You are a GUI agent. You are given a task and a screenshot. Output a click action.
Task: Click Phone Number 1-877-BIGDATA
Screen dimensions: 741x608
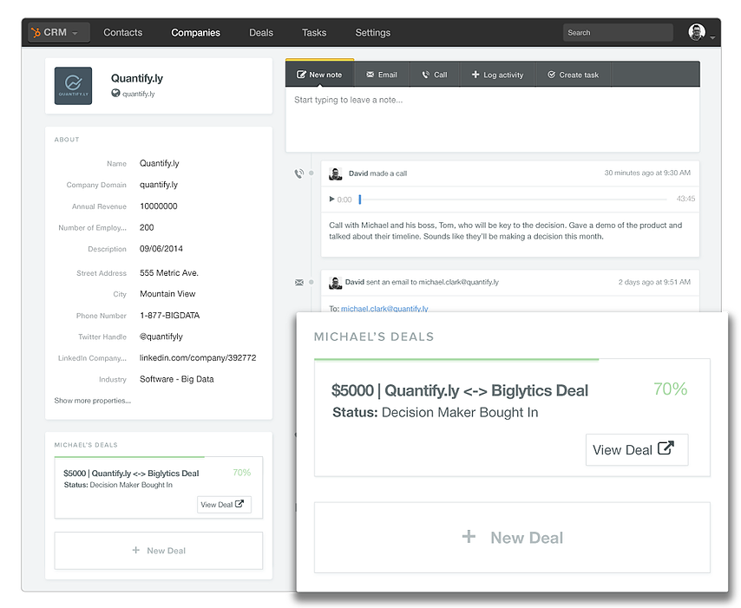pyautogui.click(x=170, y=315)
